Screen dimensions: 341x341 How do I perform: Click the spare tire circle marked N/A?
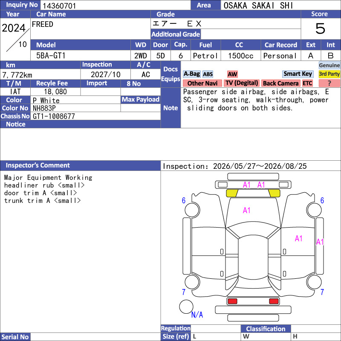pos(186,306)
